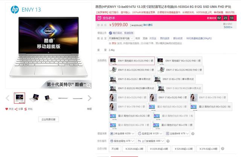Choose ENVY i7 8G+512G MX350 FHD option
This screenshot has width=241, height=157.
coord(180,70)
